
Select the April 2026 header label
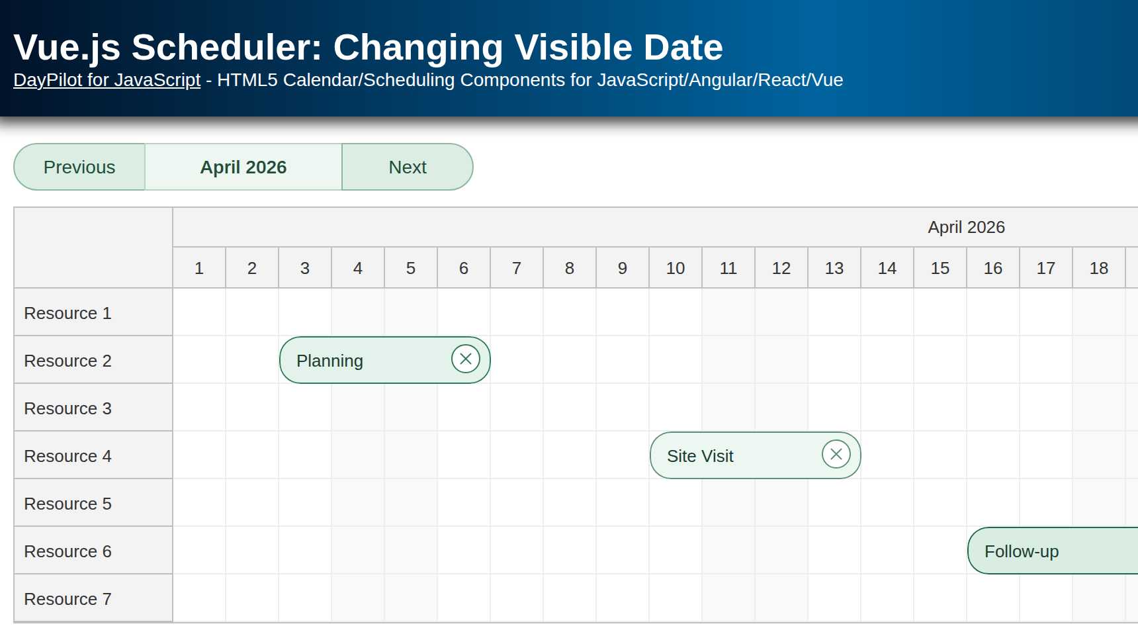tap(243, 167)
